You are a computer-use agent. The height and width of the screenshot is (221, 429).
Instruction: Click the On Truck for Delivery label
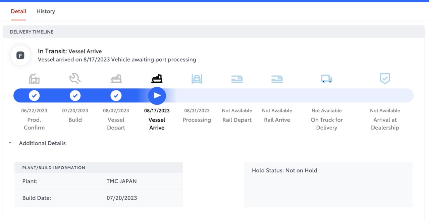coord(327,124)
